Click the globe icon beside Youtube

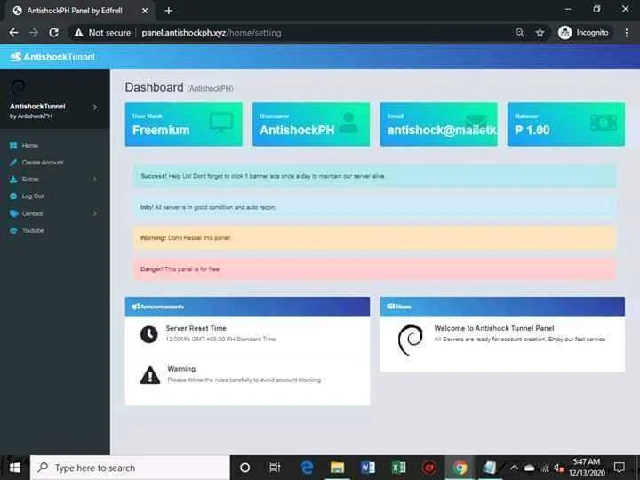[x=13, y=230]
